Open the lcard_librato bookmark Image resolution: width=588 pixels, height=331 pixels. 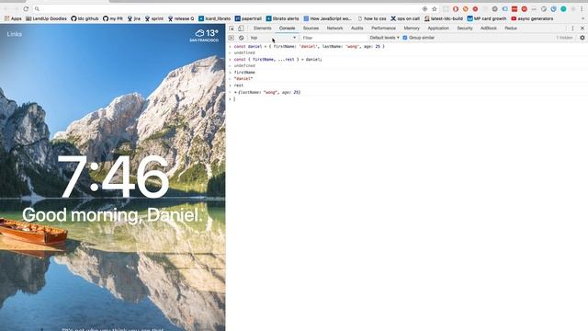tap(214, 18)
